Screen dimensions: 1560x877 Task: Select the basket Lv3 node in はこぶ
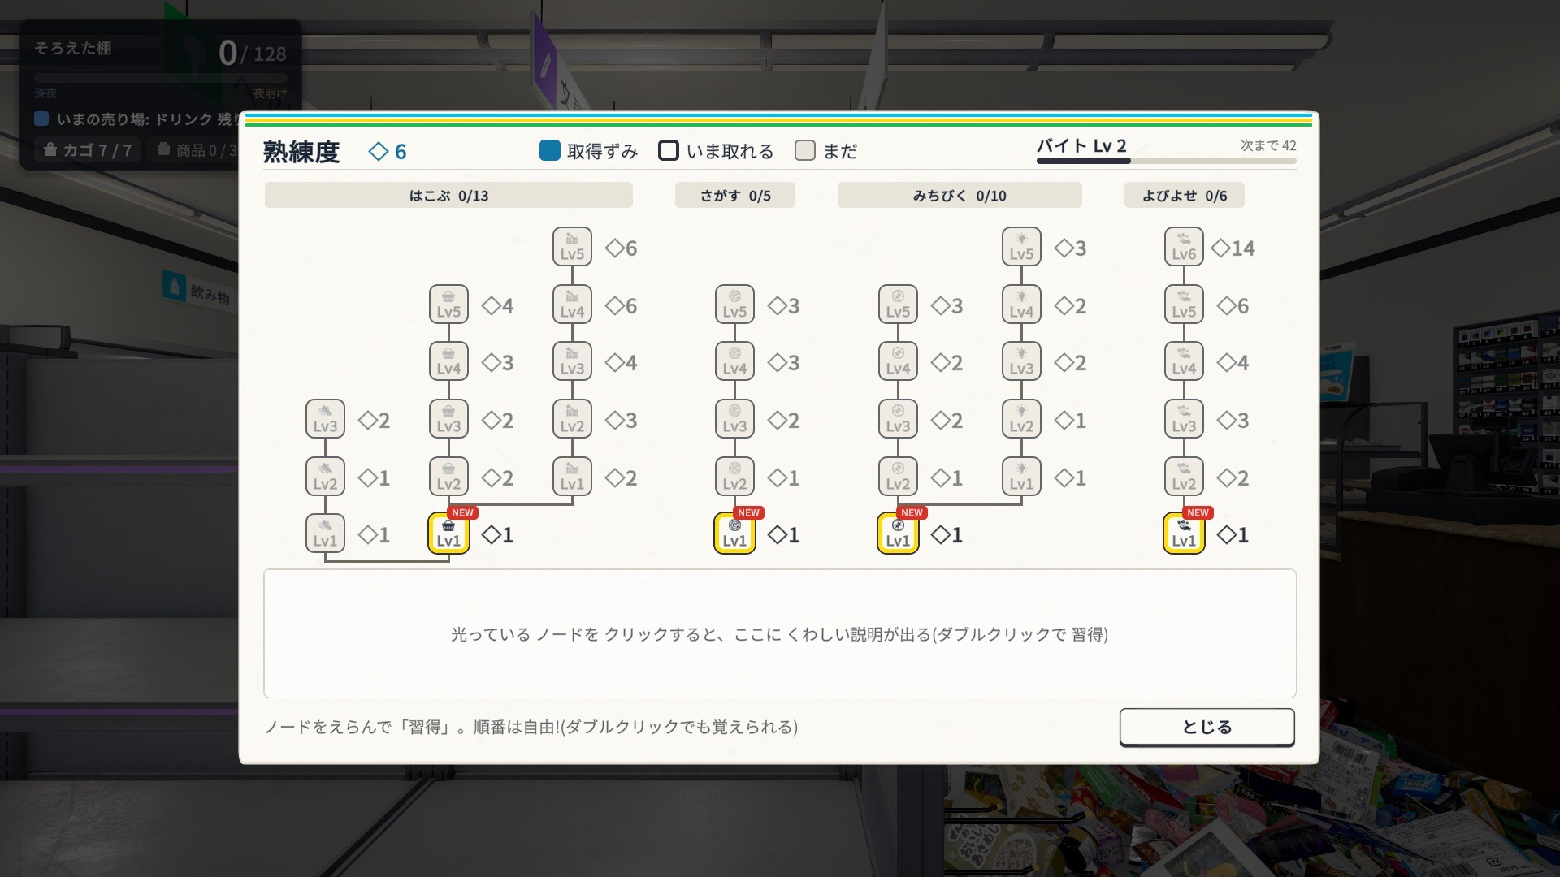tap(448, 419)
